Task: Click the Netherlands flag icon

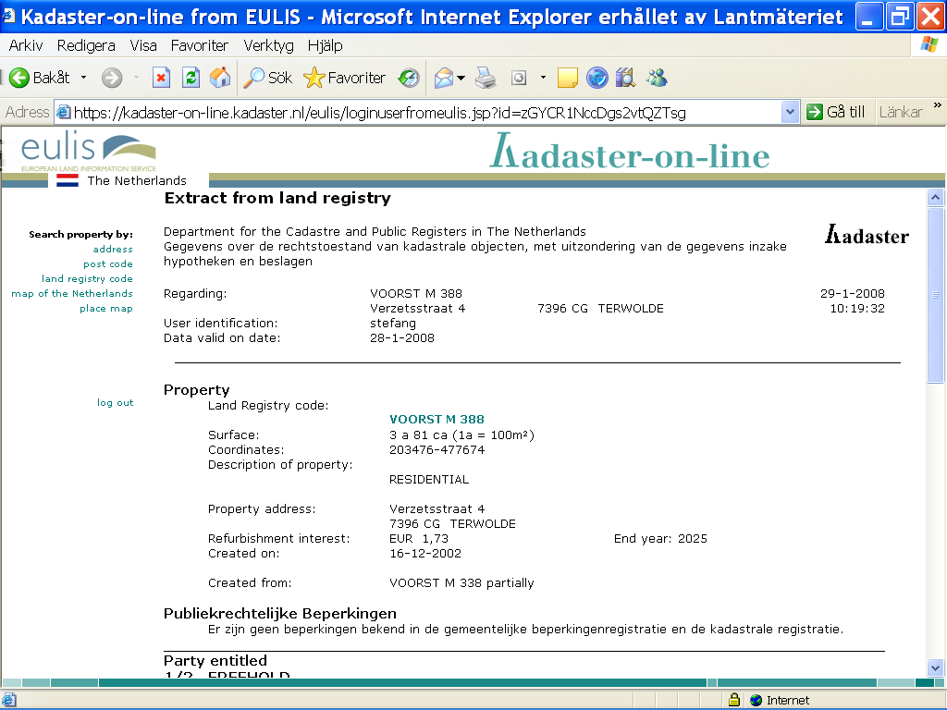Action: coord(67,180)
